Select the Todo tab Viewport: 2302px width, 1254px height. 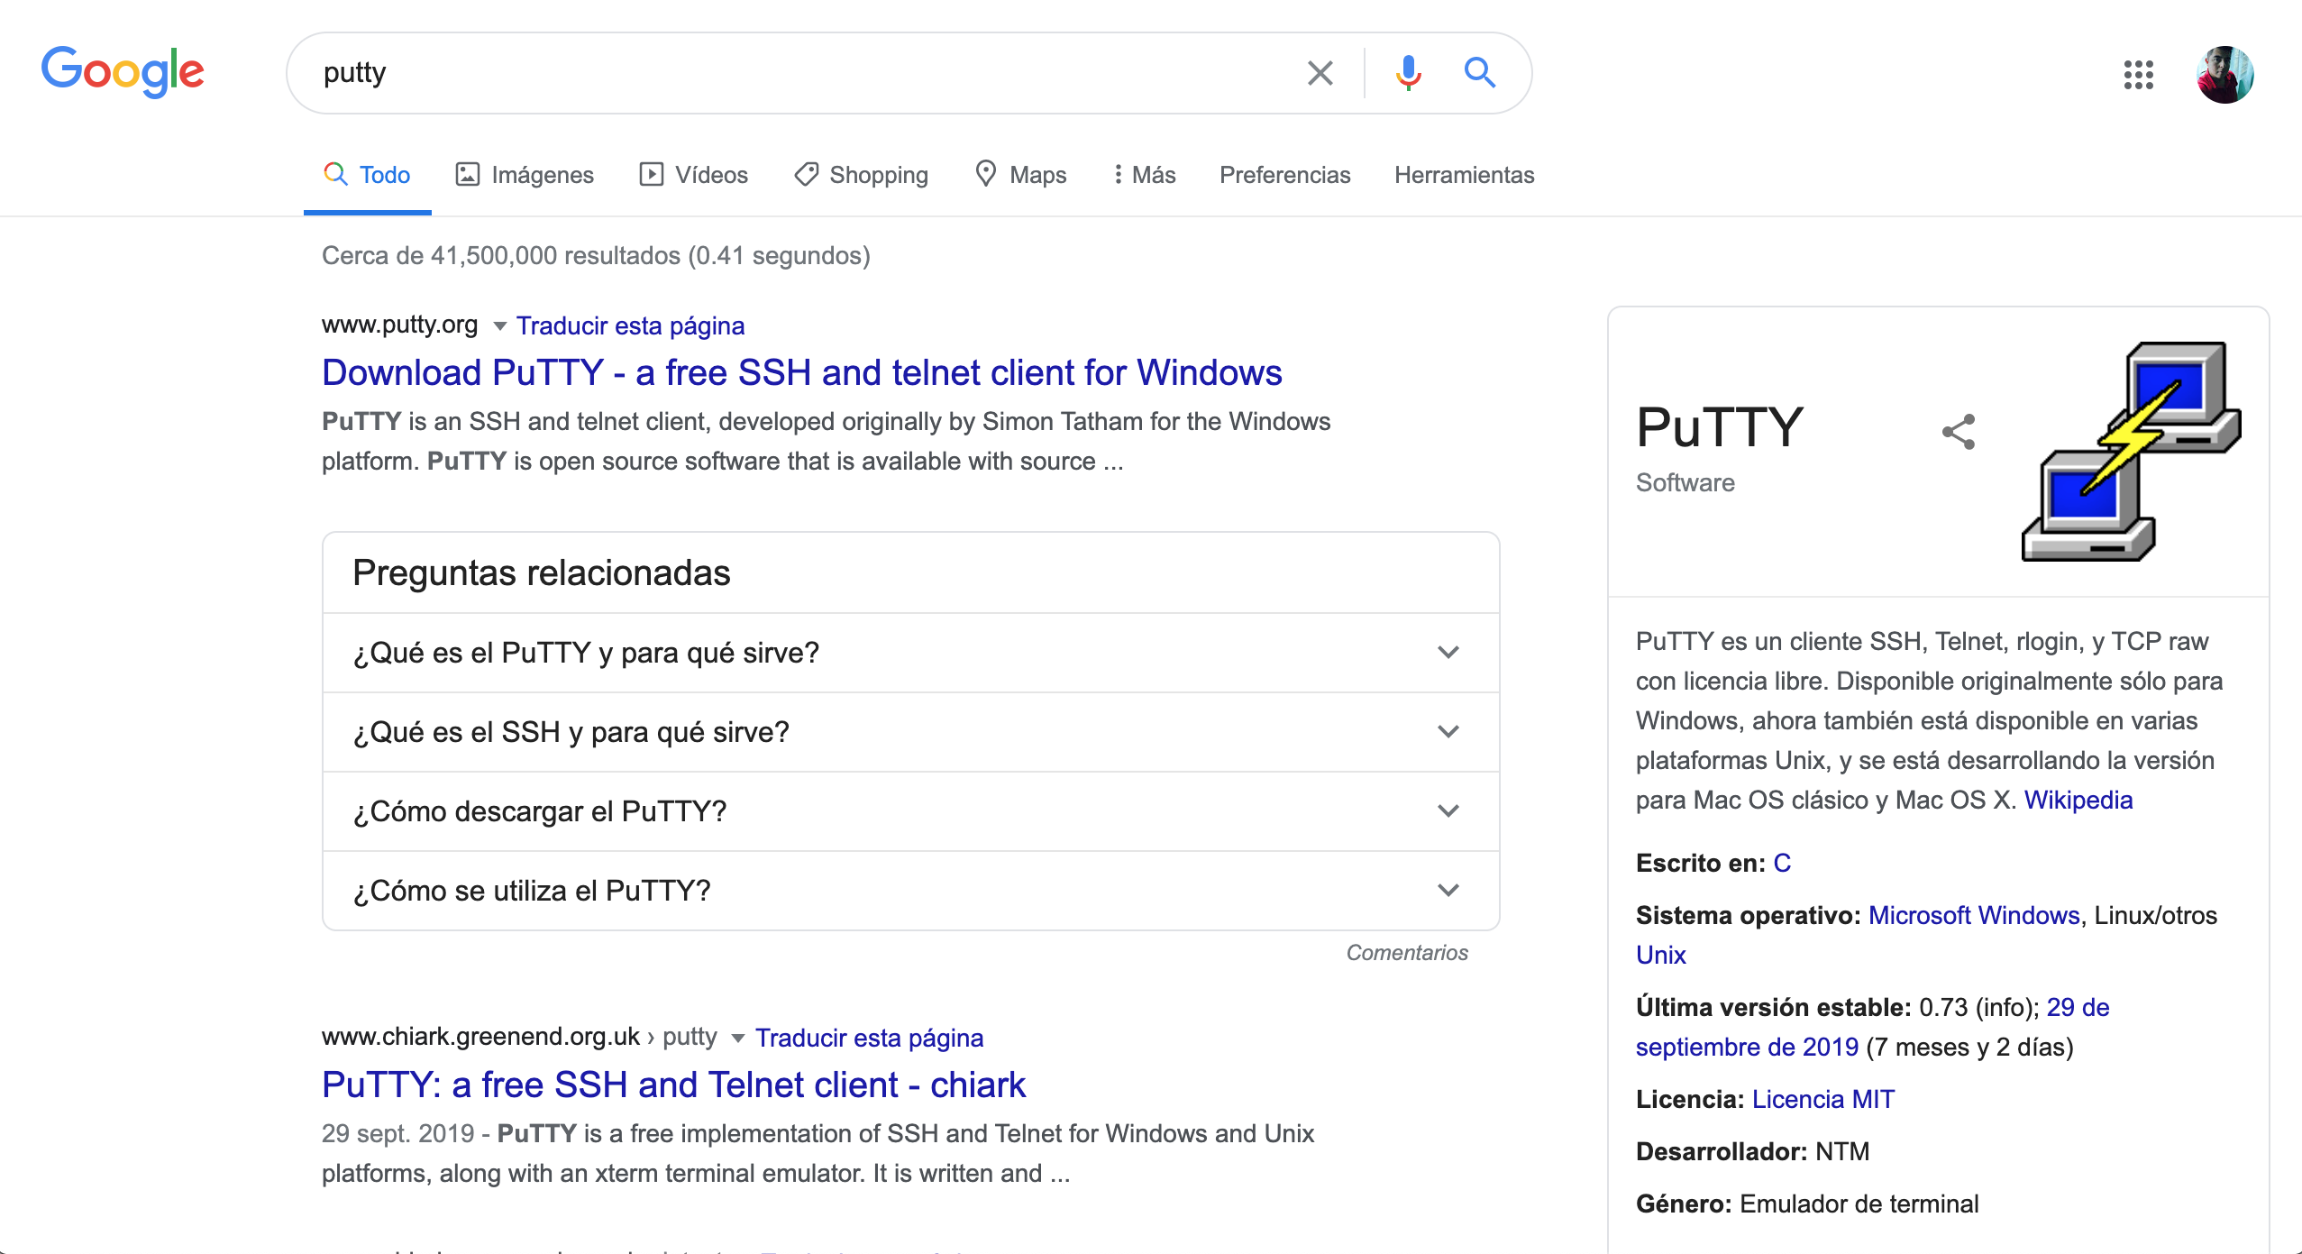tap(368, 175)
